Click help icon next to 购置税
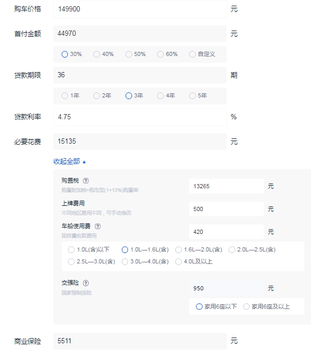Viewport: 311px width, 350px height. coord(86,180)
